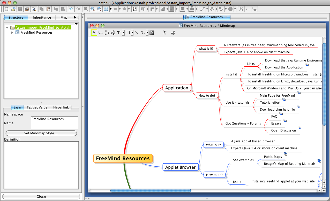This screenshot has height=201, width=330.
Task: Click the Print icon in the toolbar
Action: pyautogui.click(x=27, y=9)
